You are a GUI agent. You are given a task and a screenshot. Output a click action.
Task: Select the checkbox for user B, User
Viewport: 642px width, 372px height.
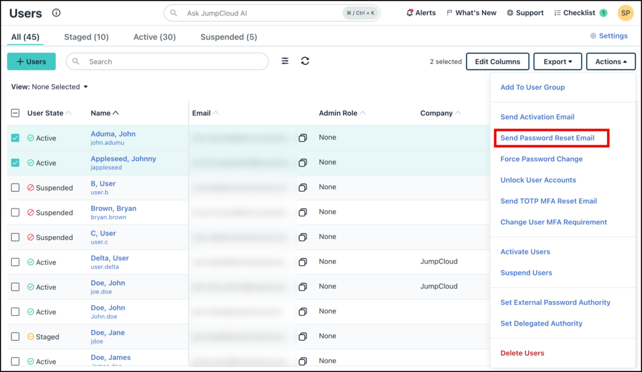point(15,187)
